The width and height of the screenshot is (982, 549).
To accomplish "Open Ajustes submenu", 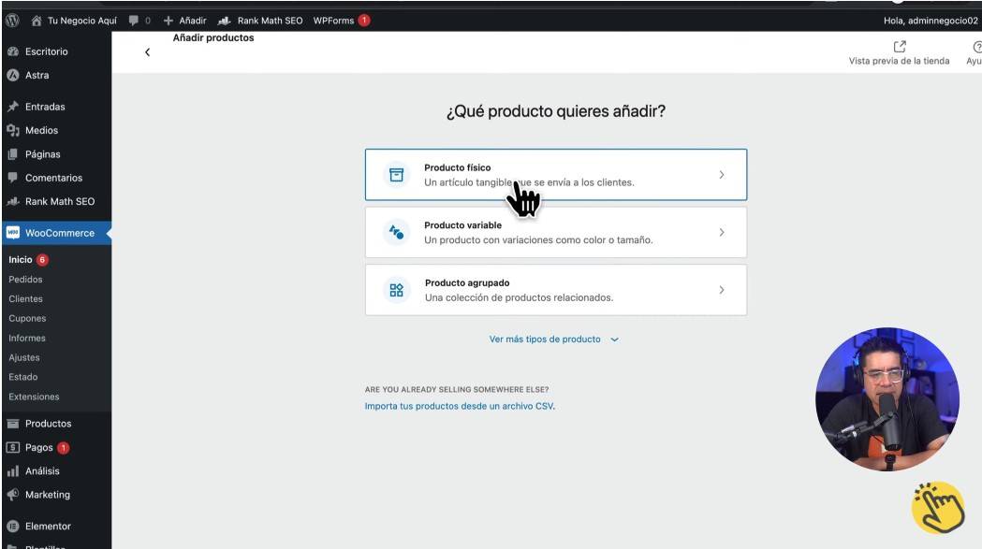I will [x=24, y=357].
